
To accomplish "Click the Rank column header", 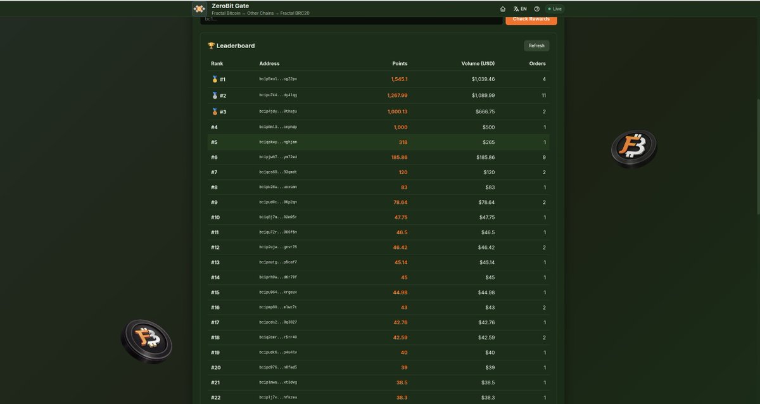I will pos(217,63).
